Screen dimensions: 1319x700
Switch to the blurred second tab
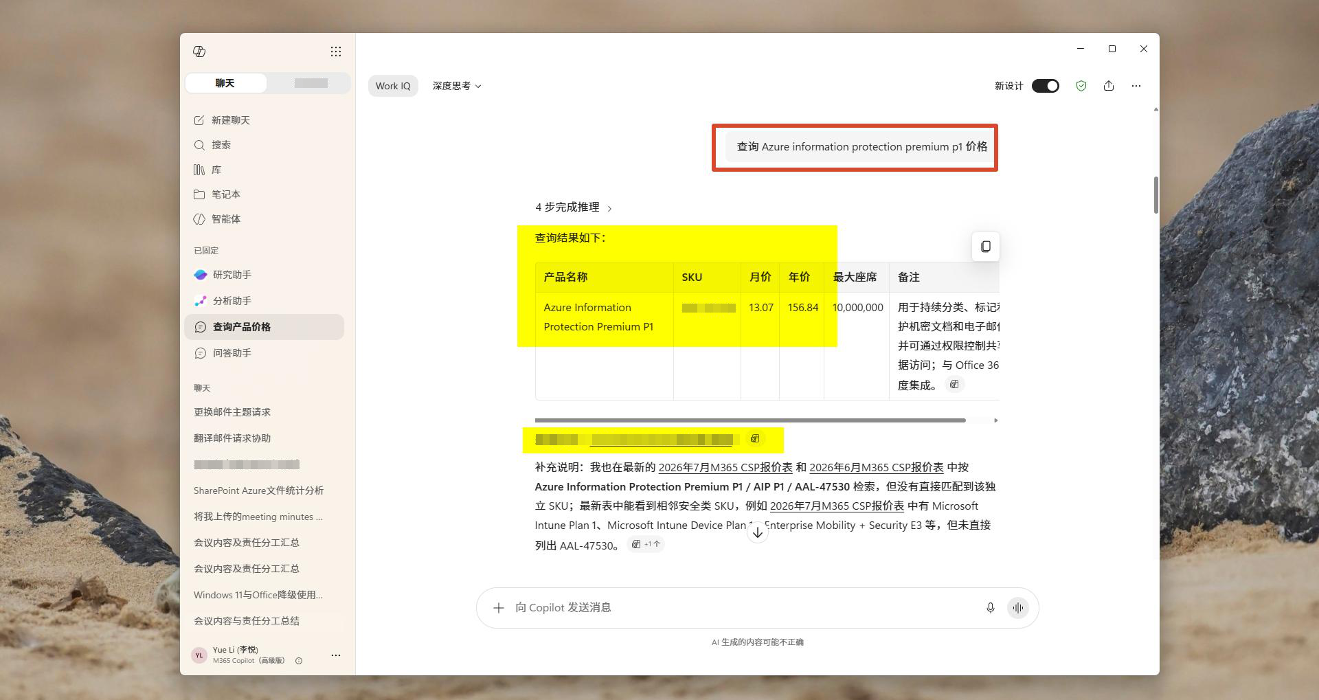point(311,83)
